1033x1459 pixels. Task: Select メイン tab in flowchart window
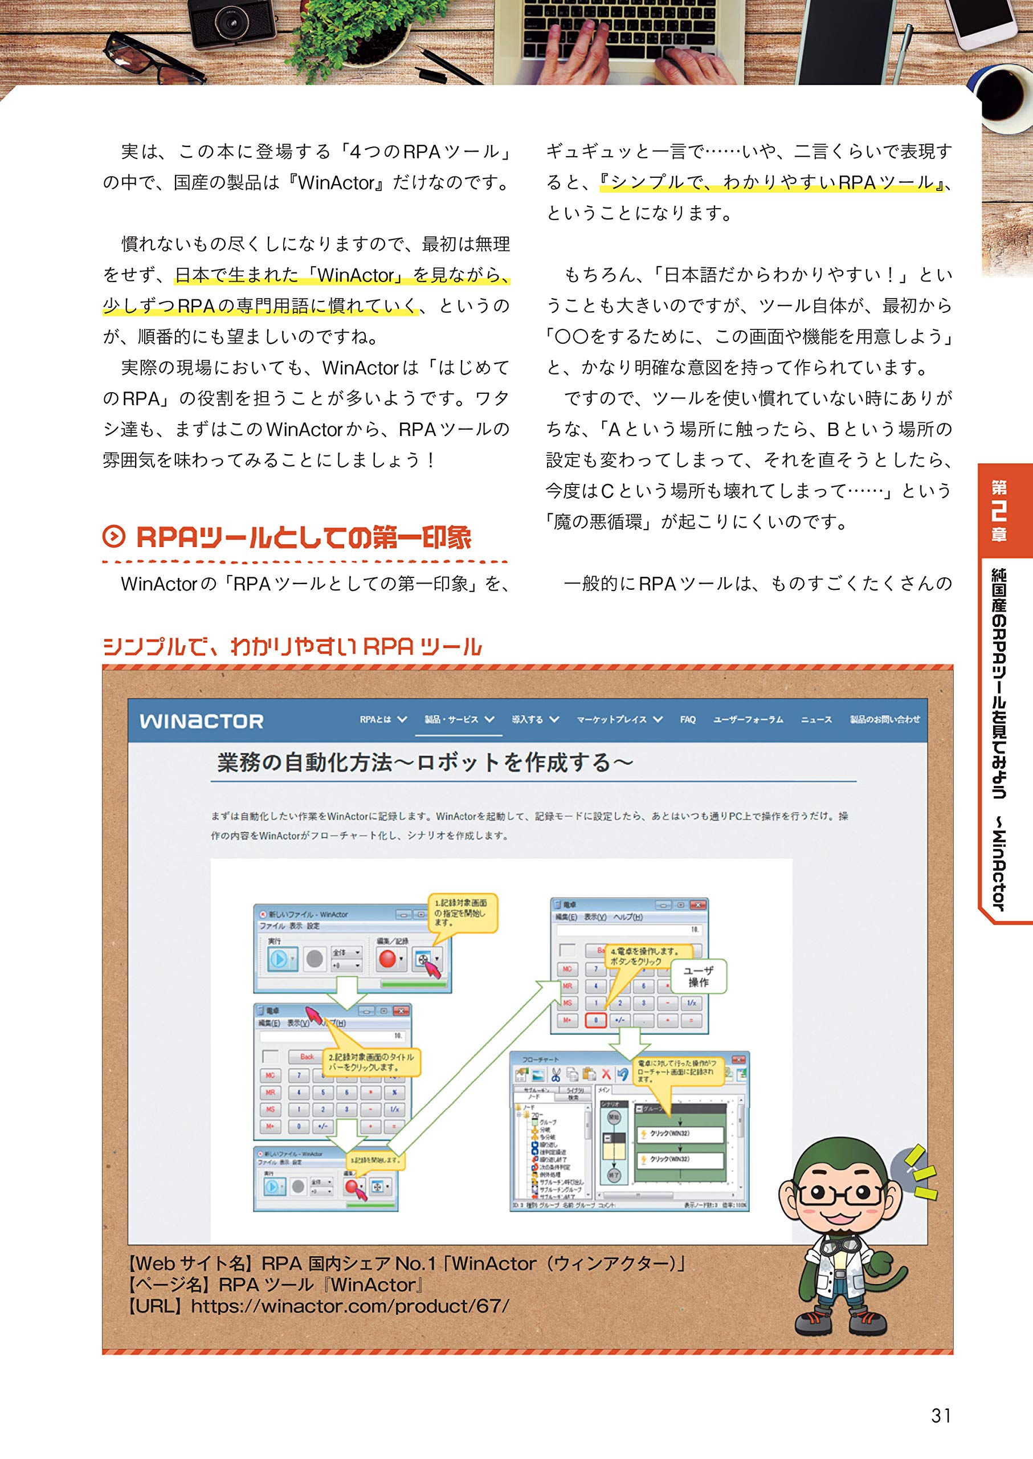605,1090
